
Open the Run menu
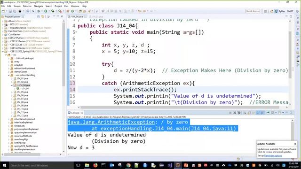point(66,6)
